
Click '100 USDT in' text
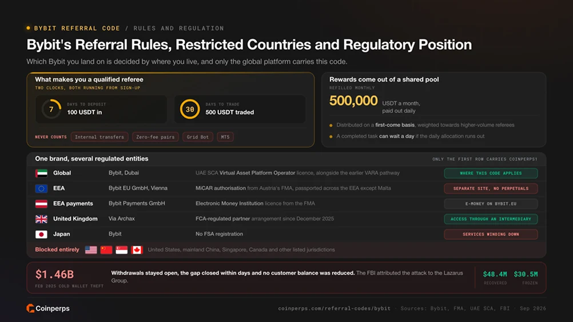pyautogui.click(x=85, y=112)
